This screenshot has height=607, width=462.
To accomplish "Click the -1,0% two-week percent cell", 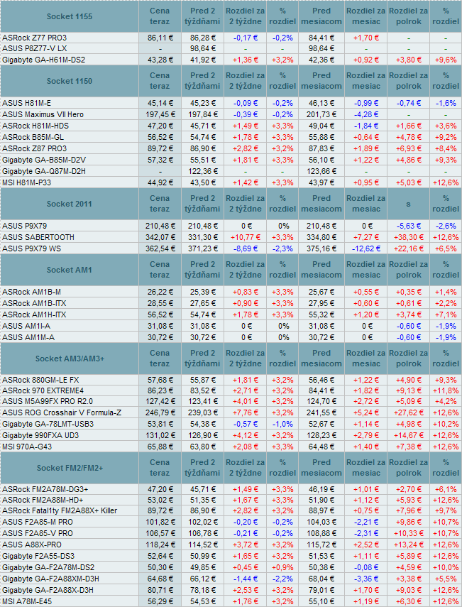I will click(x=282, y=424).
